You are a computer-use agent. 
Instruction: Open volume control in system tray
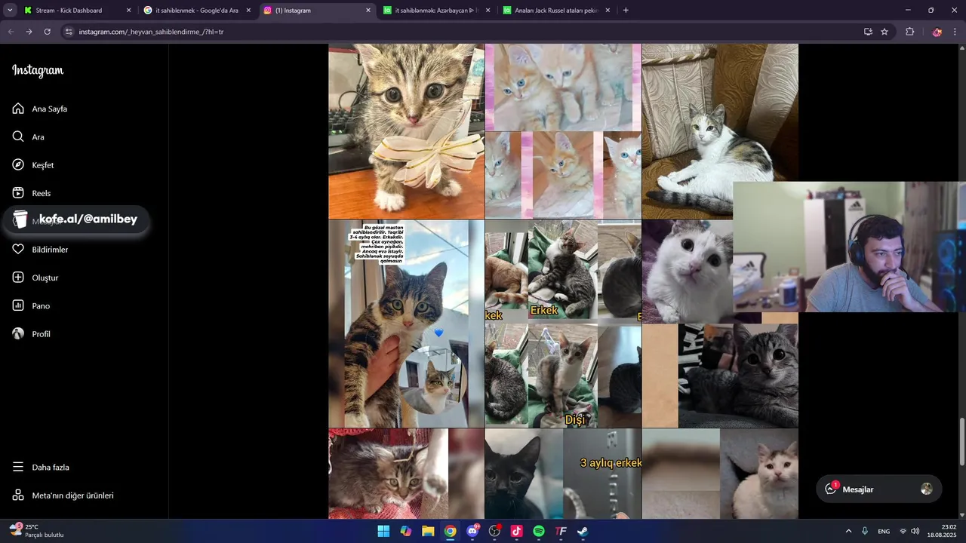click(915, 531)
